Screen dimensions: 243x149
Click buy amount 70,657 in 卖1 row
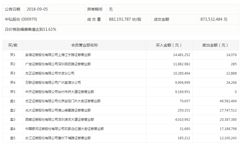click(185, 101)
